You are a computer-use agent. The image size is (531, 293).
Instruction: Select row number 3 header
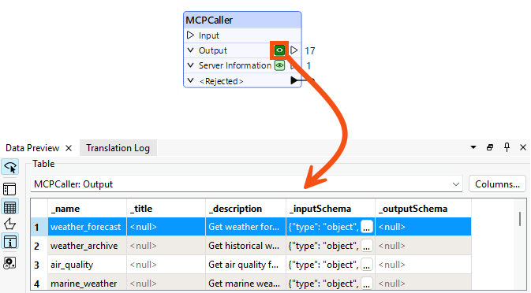39,265
